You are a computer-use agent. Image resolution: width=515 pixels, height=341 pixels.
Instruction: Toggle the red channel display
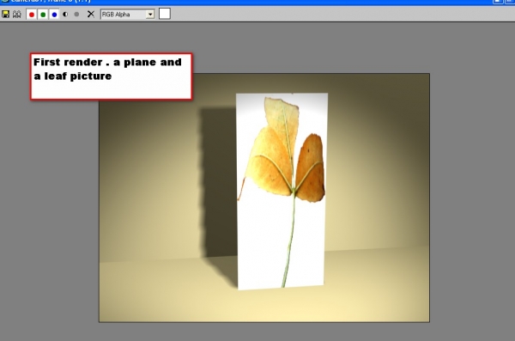[x=32, y=15]
